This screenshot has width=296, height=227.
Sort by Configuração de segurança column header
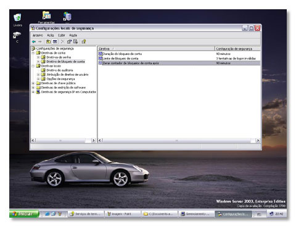click(x=237, y=49)
